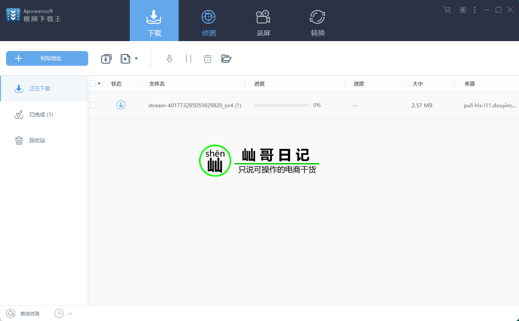This screenshot has width=519, height=321.
Task: Check the box for stream-401773295055929820_or4 row
Action: (x=93, y=105)
